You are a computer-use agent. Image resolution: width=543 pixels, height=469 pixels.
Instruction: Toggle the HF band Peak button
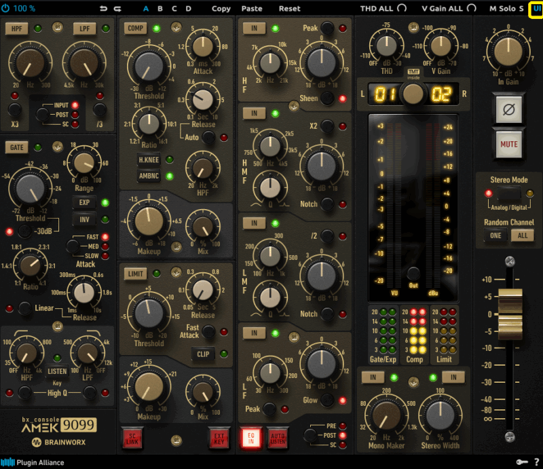pyautogui.click(x=327, y=28)
